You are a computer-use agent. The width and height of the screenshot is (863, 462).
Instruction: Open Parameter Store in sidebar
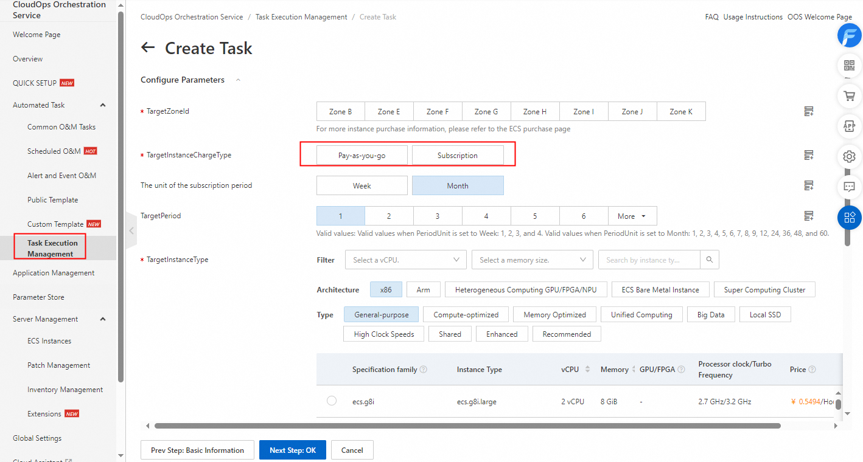(x=38, y=297)
